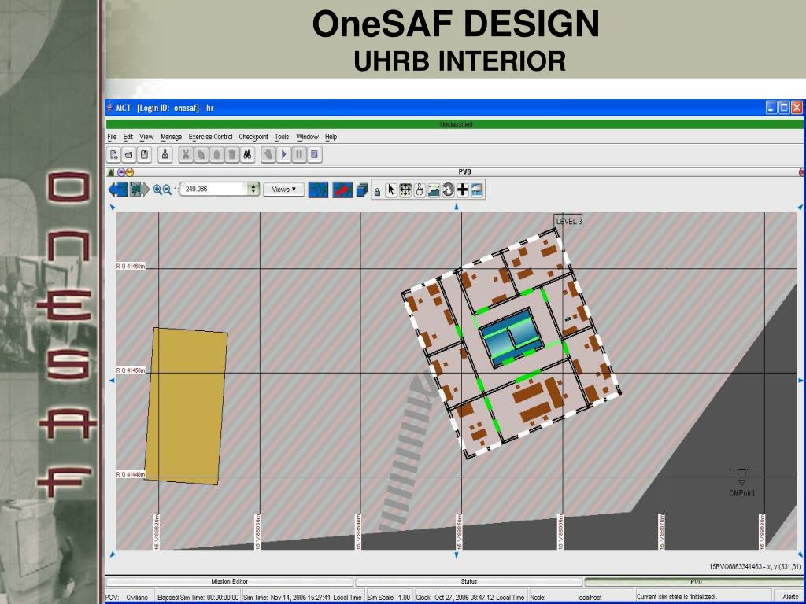Open the File menu
The image size is (806, 604).
[x=112, y=137]
